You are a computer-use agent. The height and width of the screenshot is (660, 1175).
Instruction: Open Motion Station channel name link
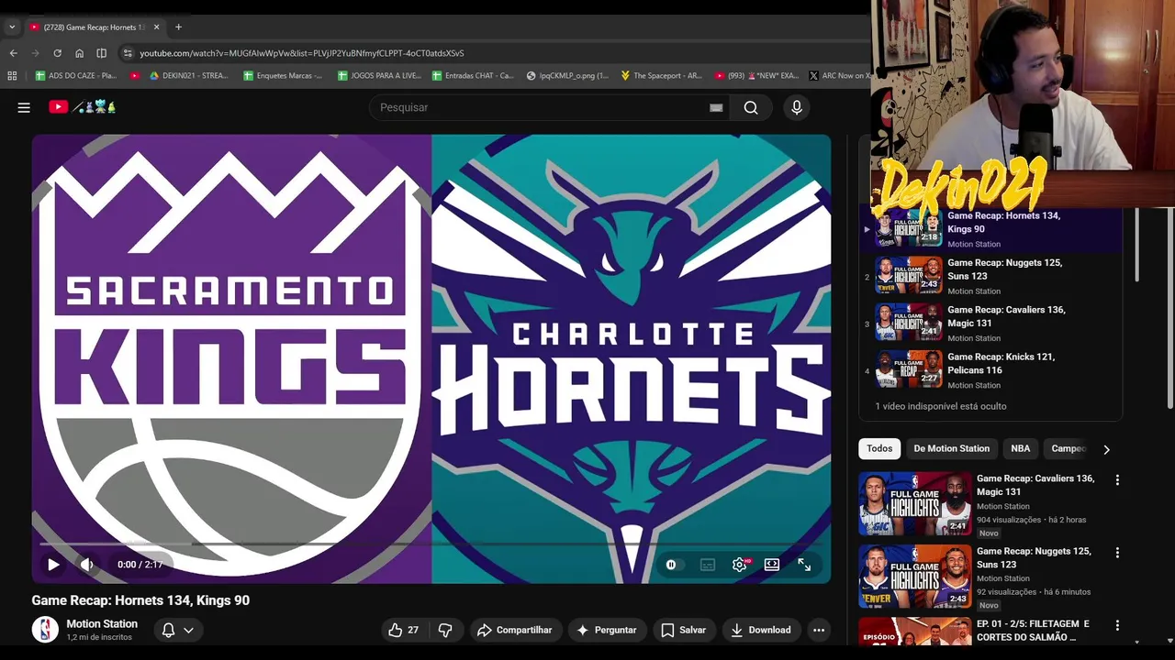point(102,623)
